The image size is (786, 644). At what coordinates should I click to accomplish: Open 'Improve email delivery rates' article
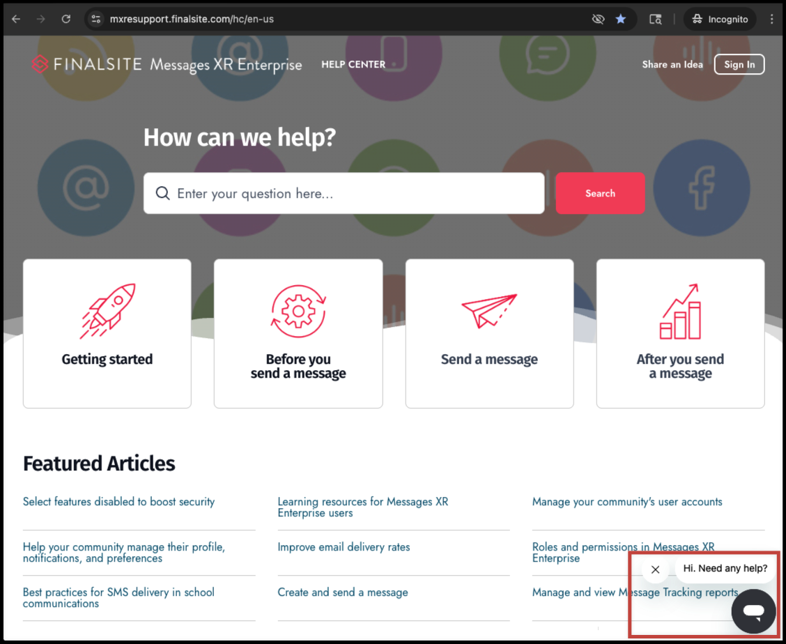point(344,546)
